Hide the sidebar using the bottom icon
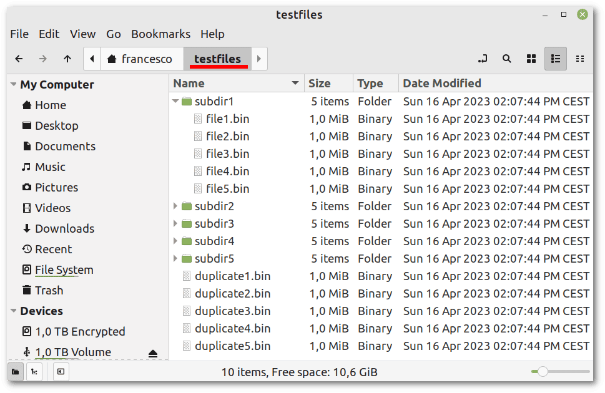605x393 pixels. click(61, 372)
